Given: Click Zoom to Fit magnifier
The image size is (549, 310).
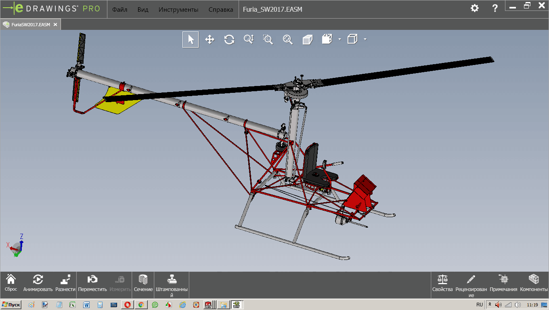Looking at the screenshot, I should pos(287,40).
